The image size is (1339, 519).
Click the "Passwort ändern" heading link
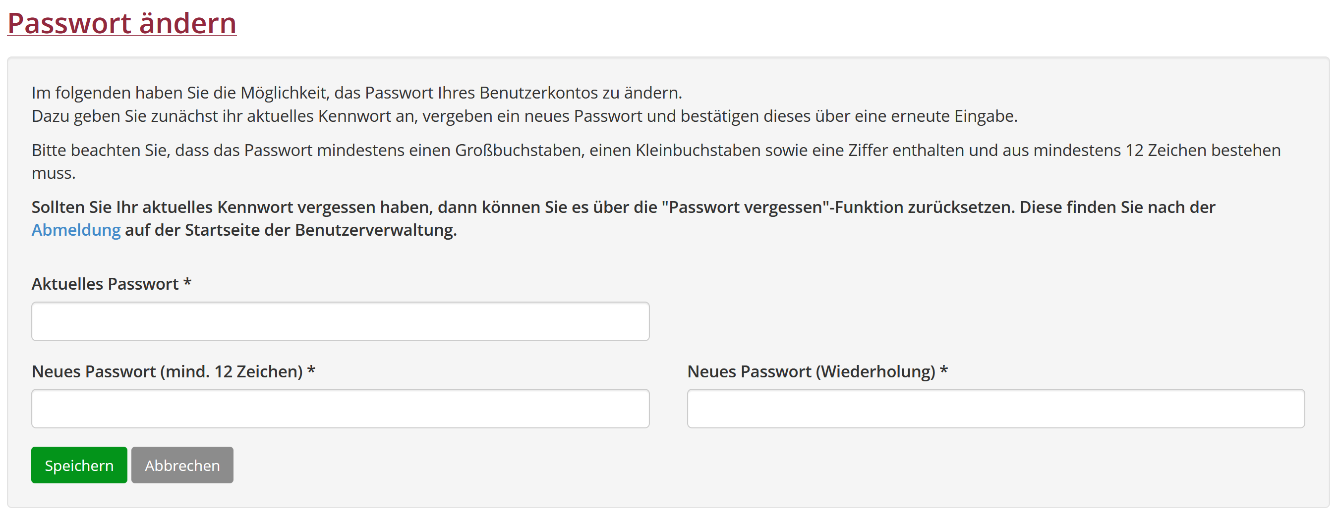point(121,23)
